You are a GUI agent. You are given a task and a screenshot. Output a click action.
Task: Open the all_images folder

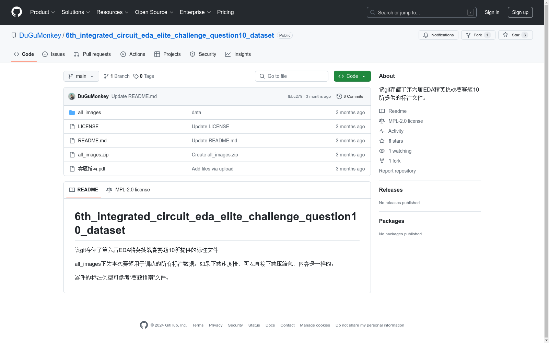point(90,113)
